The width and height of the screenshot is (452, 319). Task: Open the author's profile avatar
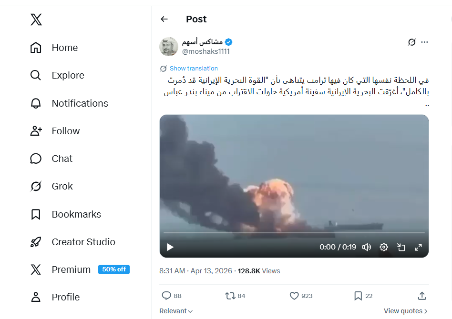click(x=169, y=46)
